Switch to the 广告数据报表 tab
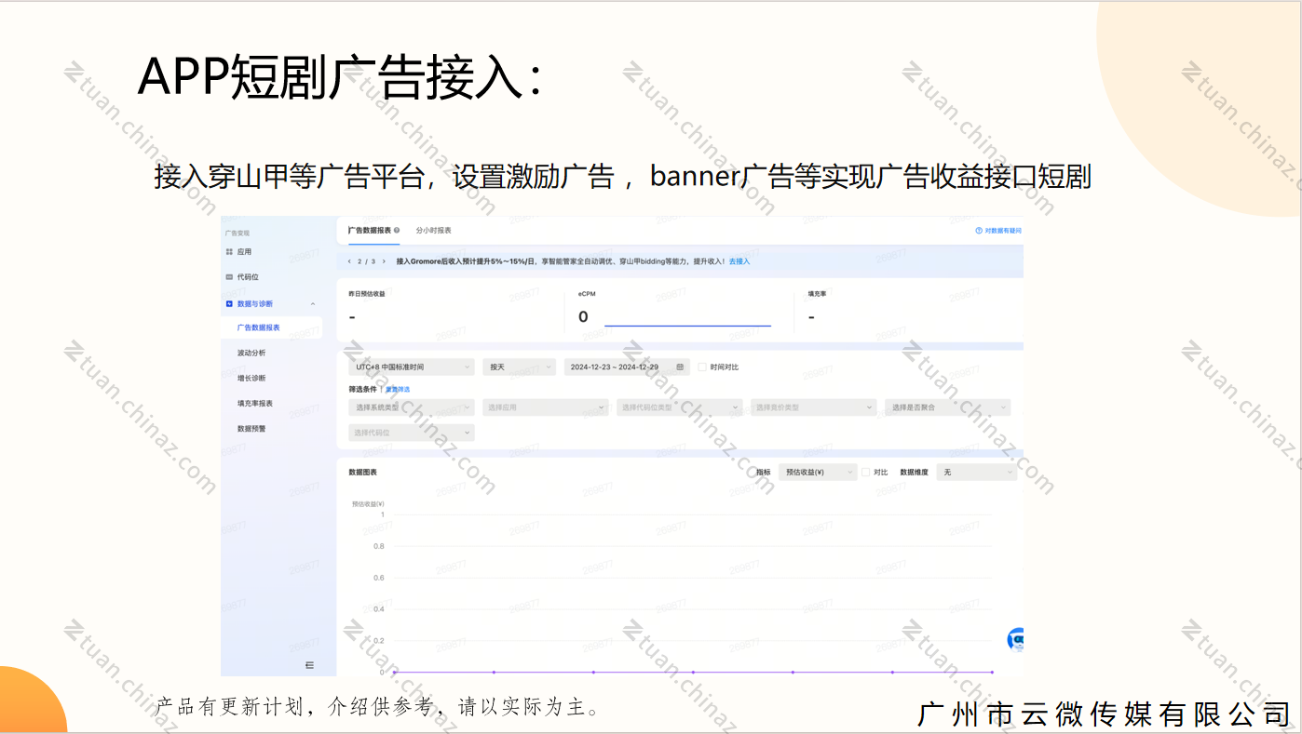 point(370,230)
